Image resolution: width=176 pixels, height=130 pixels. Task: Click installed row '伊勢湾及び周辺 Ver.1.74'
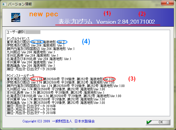pos(61,83)
